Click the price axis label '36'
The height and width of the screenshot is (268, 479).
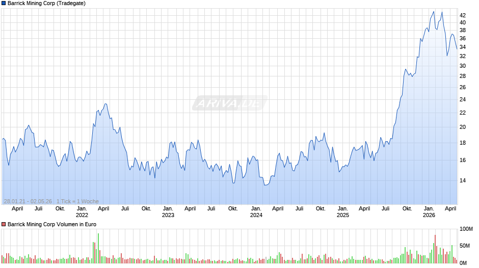[x=463, y=39]
